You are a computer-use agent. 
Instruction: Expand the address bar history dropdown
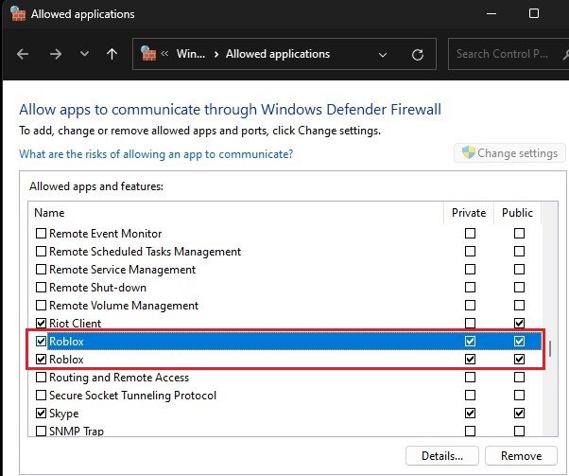(x=381, y=54)
